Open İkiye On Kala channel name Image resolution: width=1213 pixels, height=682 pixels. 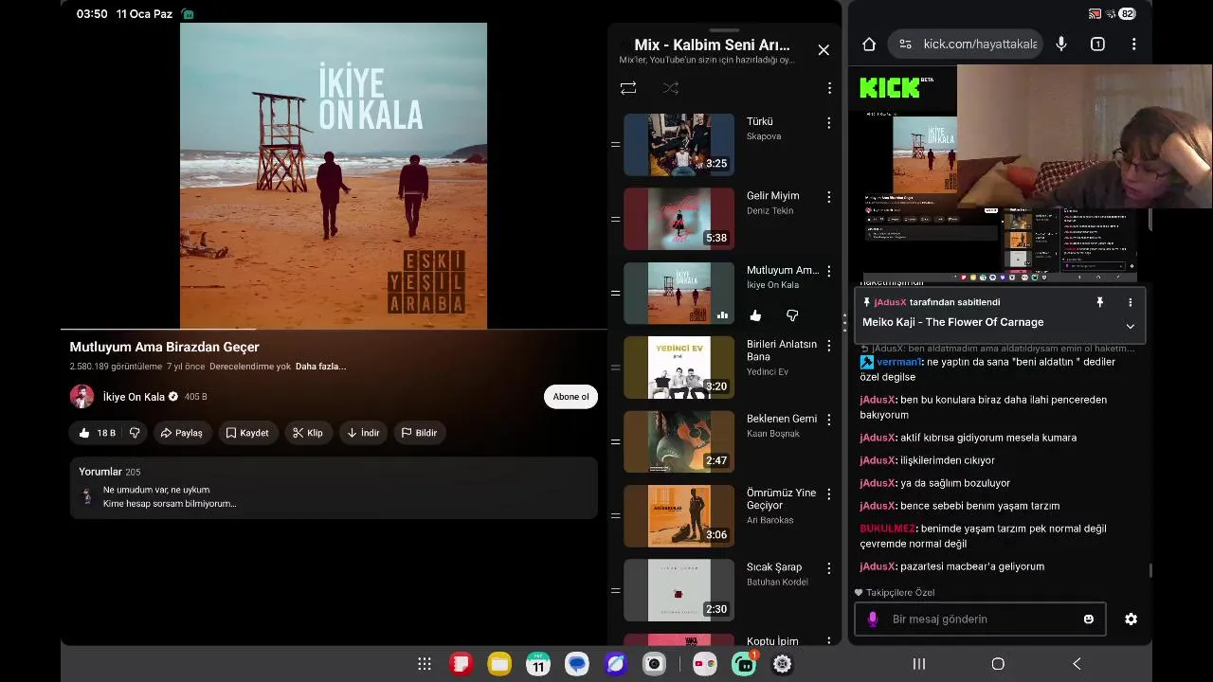tap(134, 397)
